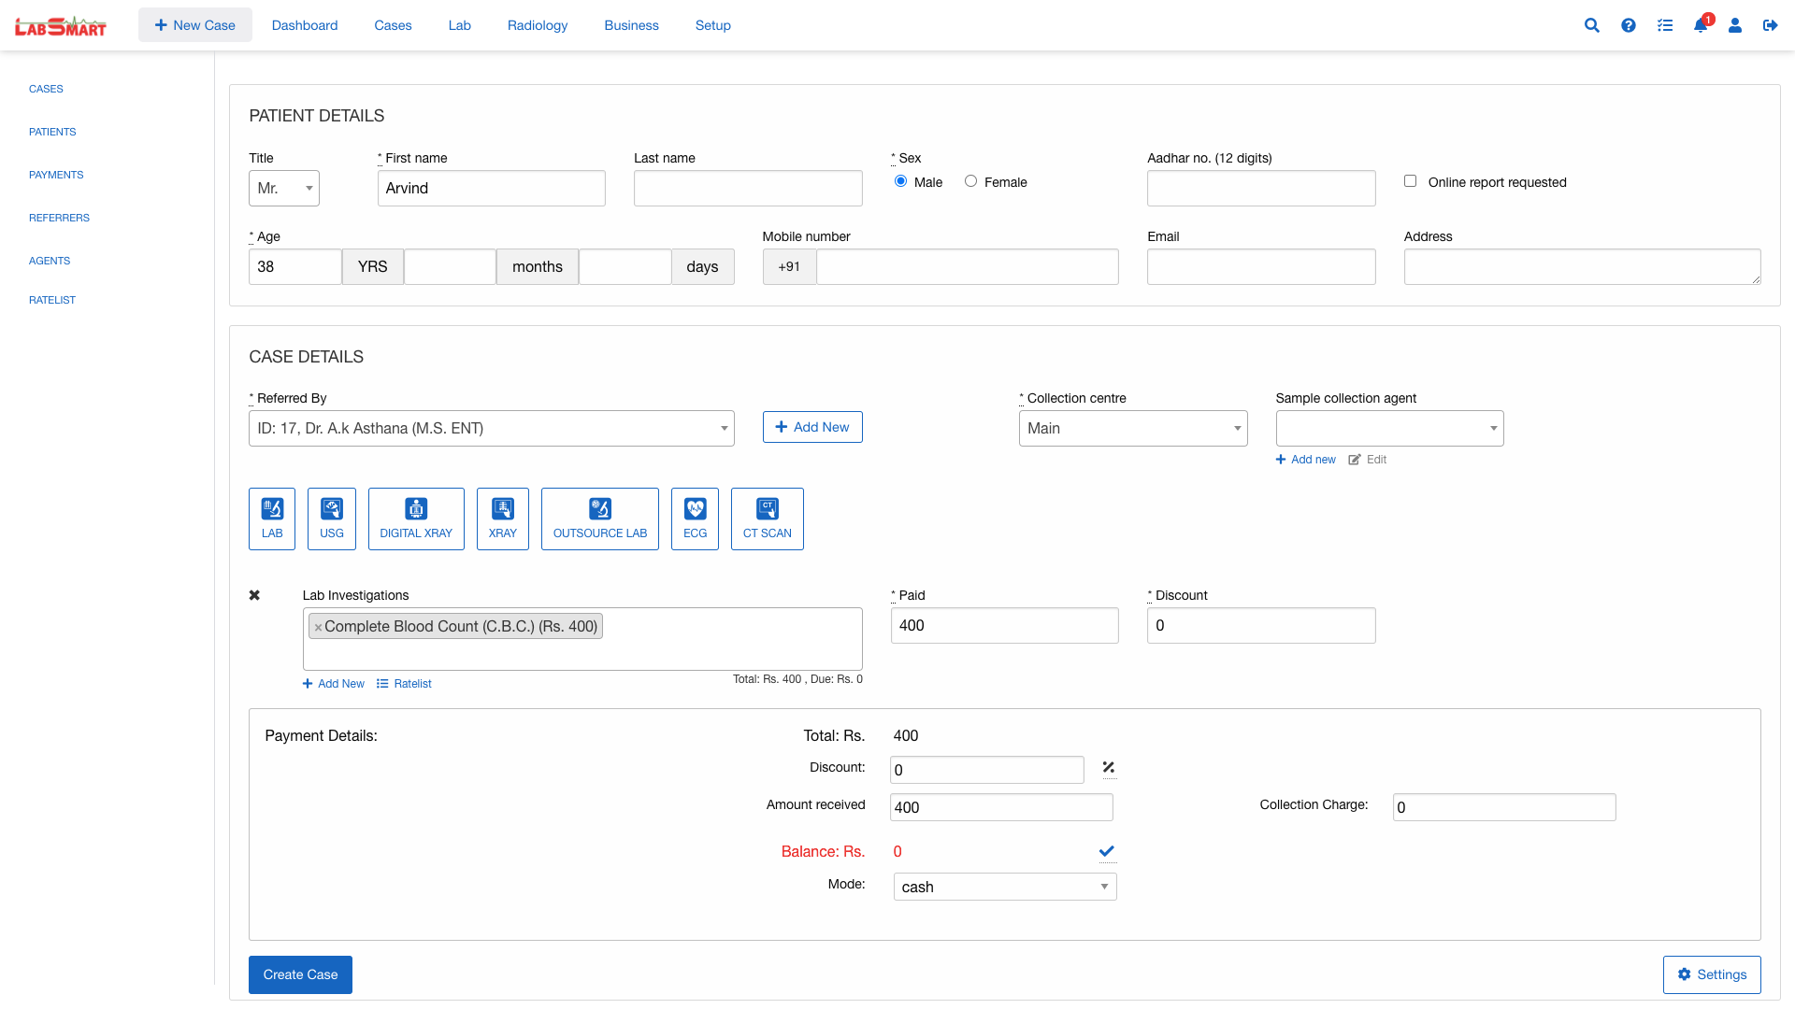This screenshot has height=1009, width=1795.
Task: Open the notifications bell icon
Action: pyautogui.click(x=1701, y=25)
